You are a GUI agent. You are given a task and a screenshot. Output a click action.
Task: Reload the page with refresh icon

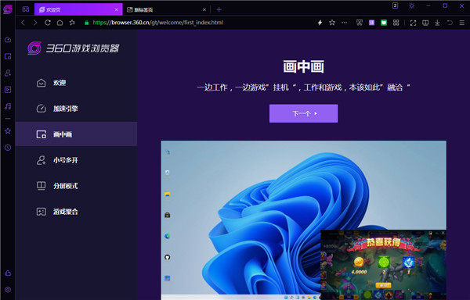tap(47, 23)
